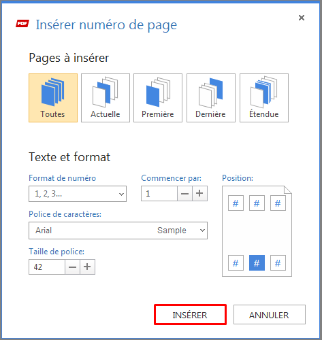Viewport: 322px width, 340px height.
Task: Click the ANNULER button
Action: pyautogui.click(x=270, y=315)
